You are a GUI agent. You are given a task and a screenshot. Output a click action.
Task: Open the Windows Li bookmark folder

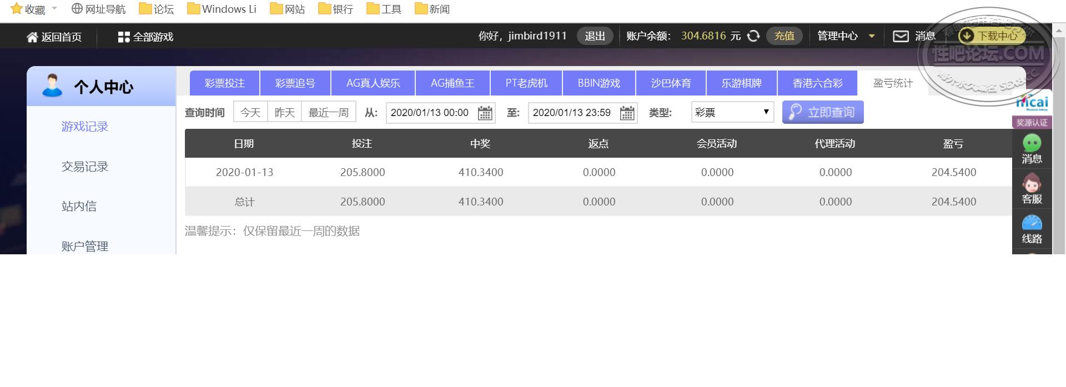click(222, 9)
